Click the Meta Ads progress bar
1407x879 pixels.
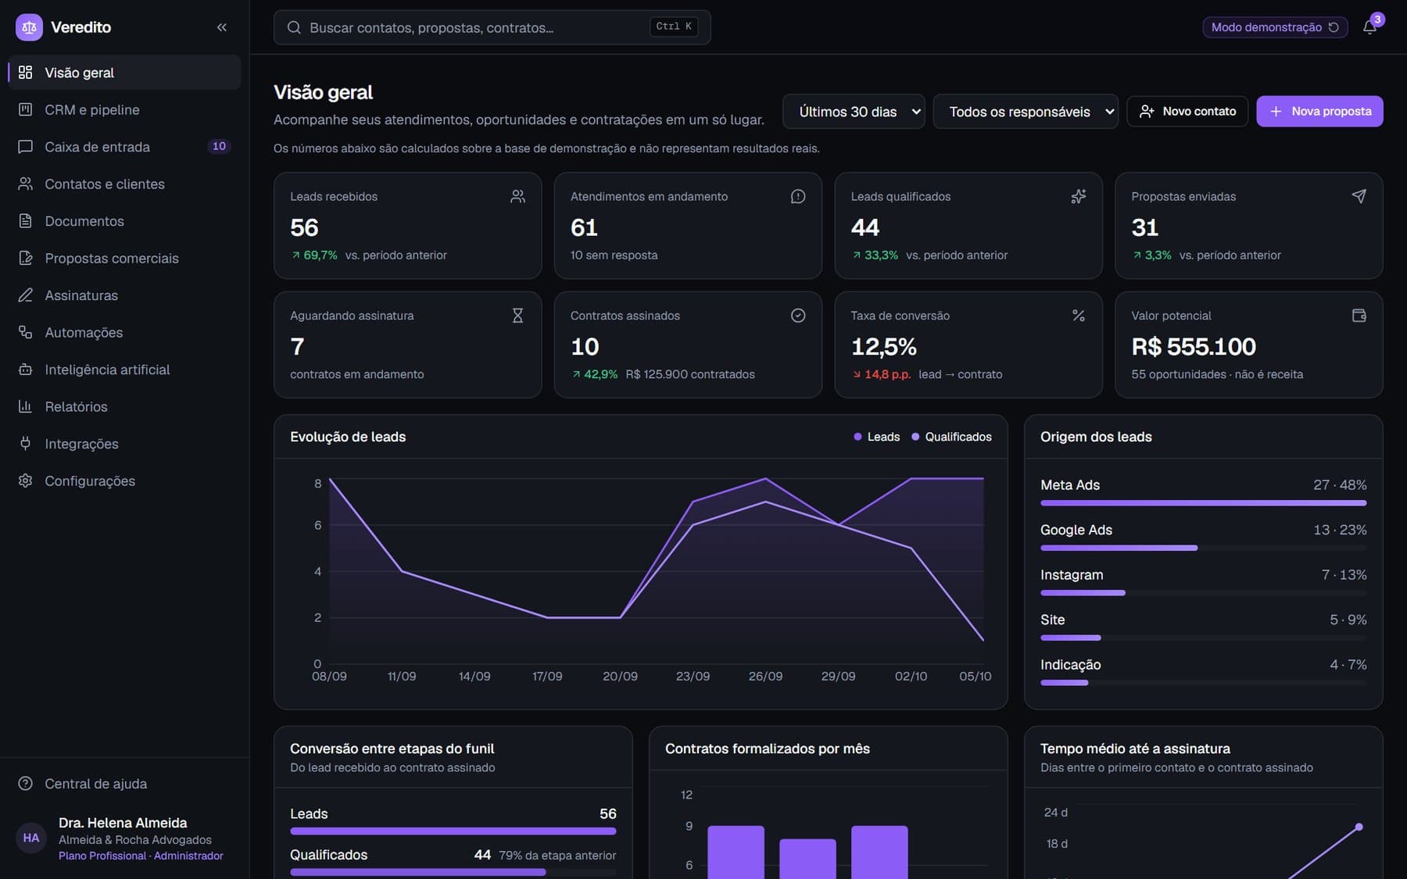point(1203,503)
